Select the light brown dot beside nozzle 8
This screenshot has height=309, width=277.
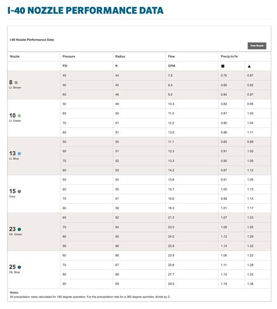[16, 82]
